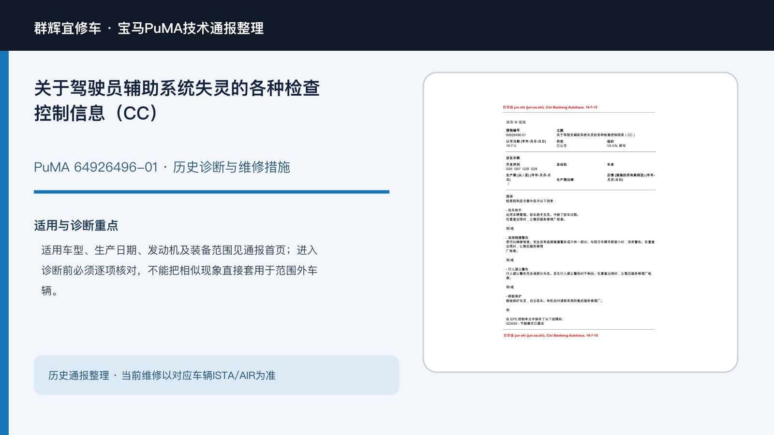The height and width of the screenshot is (435, 774).
Task: Click the G05 G07 G28 G29 series text
Action: [x=521, y=169]
